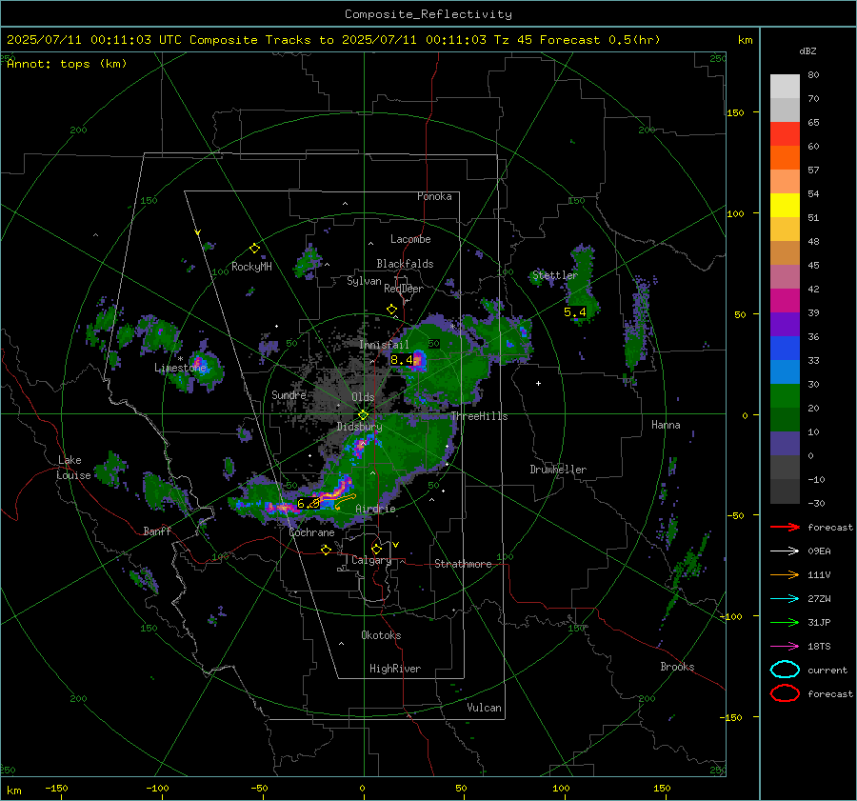Click the light blue swatch in dBZ scale
The height and width of the screenshot is (801, 857).
(785, 371)
